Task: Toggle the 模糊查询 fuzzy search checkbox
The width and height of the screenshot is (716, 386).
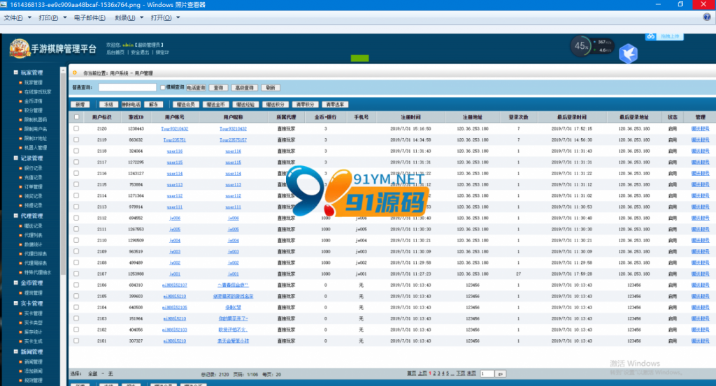Action: [162, 87]
